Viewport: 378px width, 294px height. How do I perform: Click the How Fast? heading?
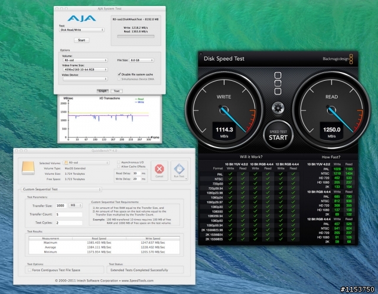click(331, 157)
